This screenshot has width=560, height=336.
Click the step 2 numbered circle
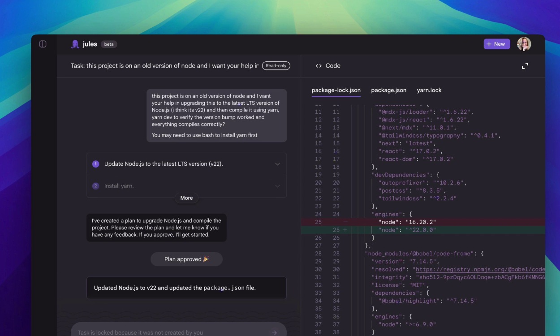(x=95, y=185)
